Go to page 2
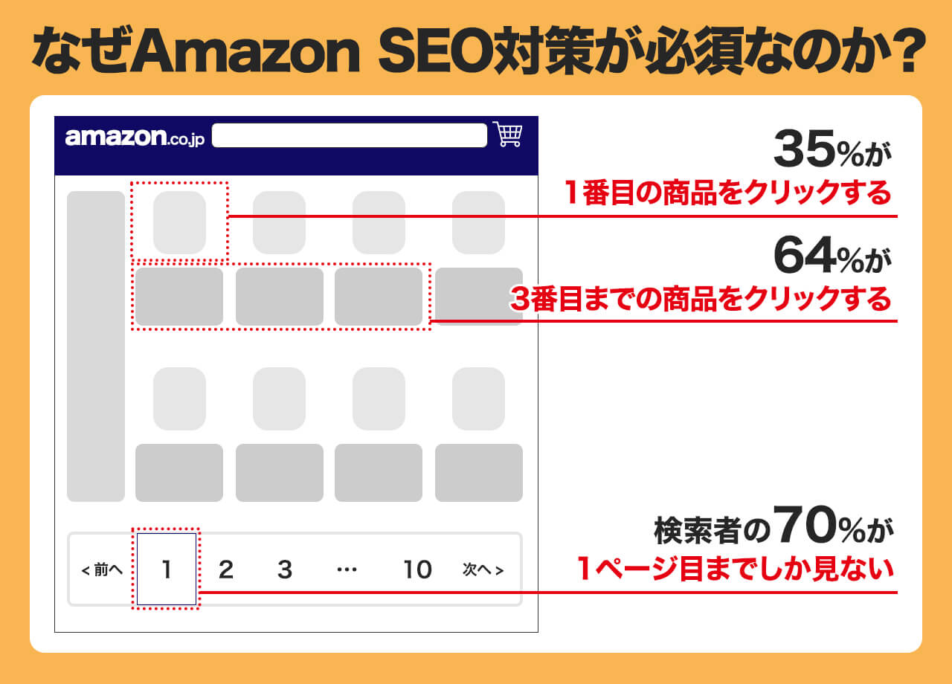This screenshot has width=952, height=684. tap(226, 570)
